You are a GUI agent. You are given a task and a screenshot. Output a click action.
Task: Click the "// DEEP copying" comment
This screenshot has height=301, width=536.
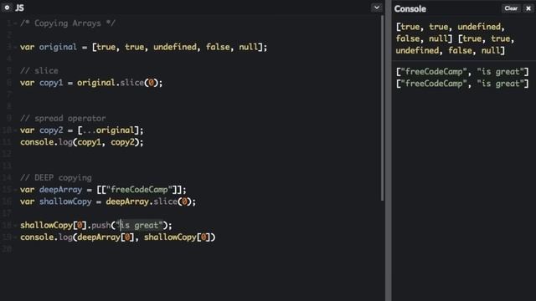[56, 178]
